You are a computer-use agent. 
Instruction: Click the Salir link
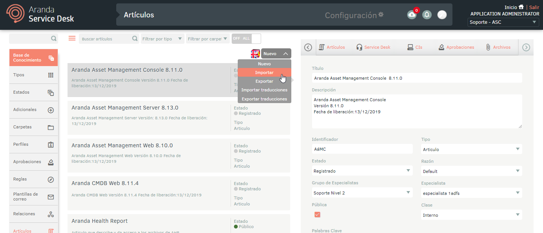pos(534,7)
